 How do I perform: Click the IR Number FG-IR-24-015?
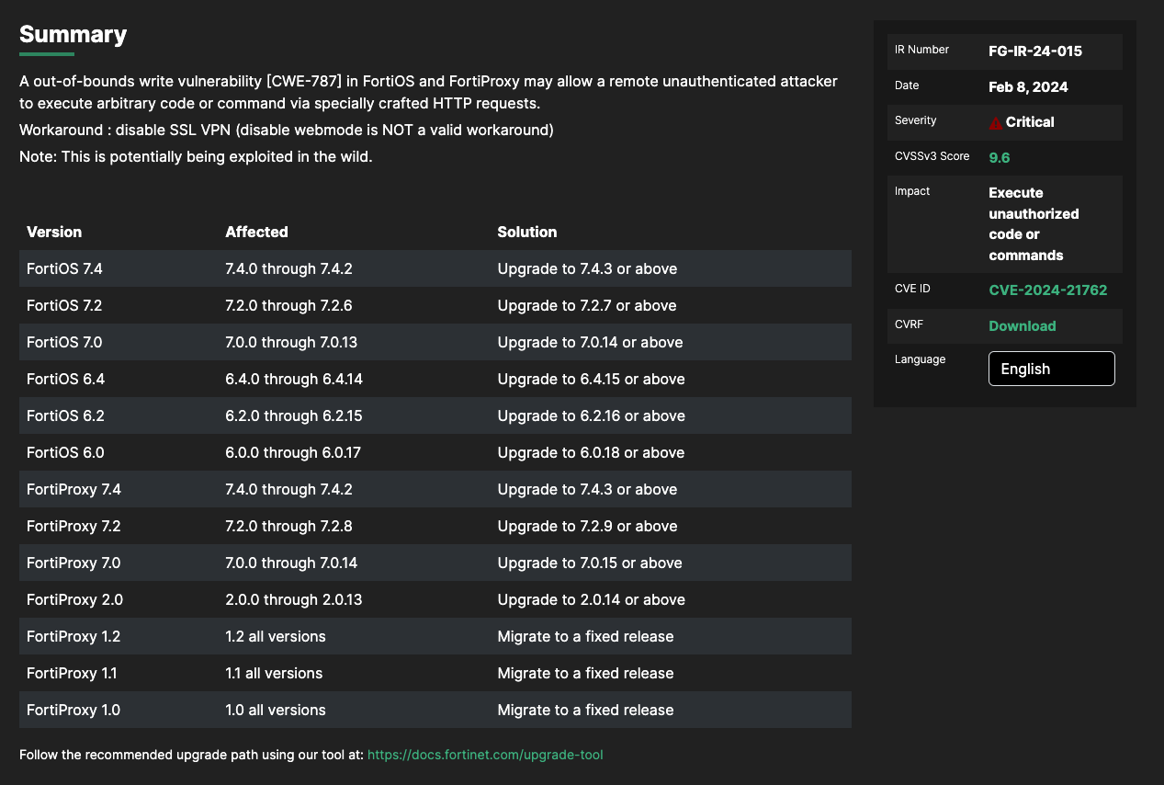click(1036, 51)
